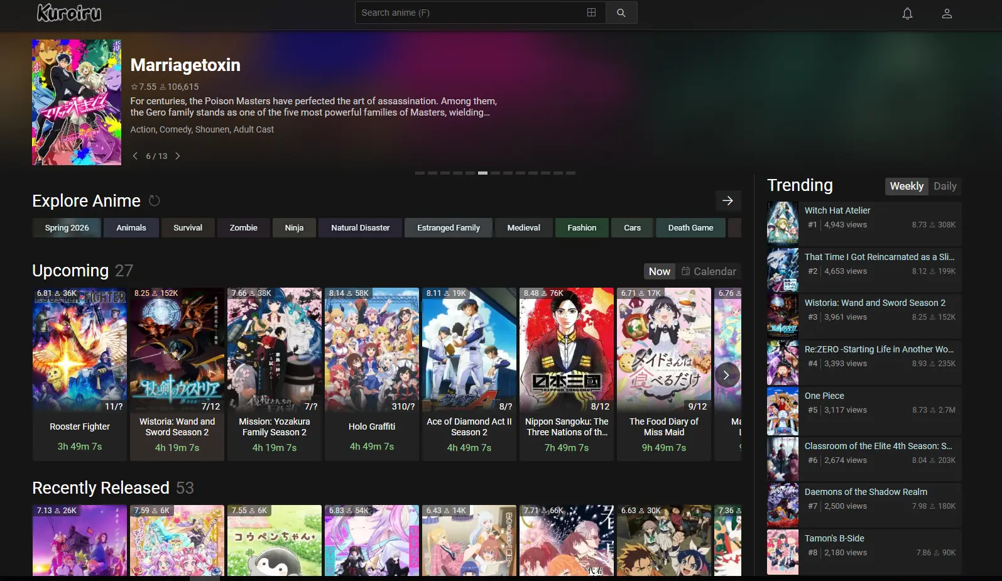Image resolution: width=1002 pixels, height=581 pixels.
Task: Switch Upcoming to Calendar view
Action: [x=709, y=271]
